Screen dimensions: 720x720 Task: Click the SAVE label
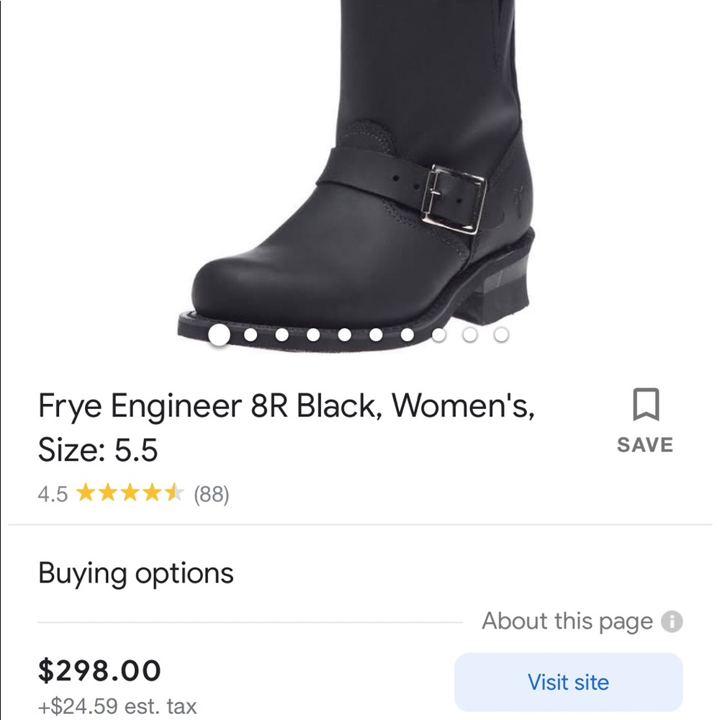tap(644, 444)
